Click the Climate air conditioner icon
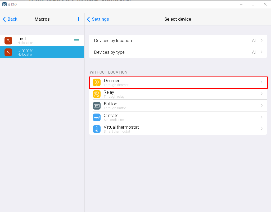271x212 pixels. click(x=97, y=118)
